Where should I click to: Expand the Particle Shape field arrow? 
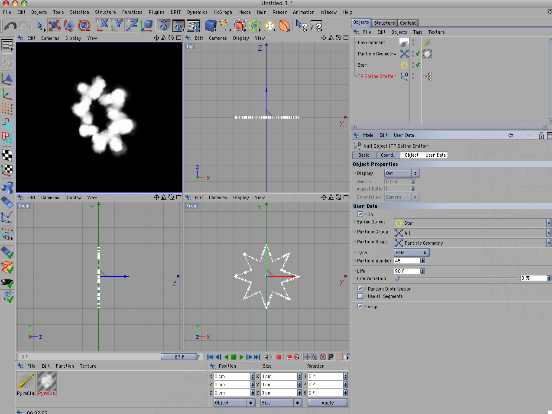click(x=549, y=243)
